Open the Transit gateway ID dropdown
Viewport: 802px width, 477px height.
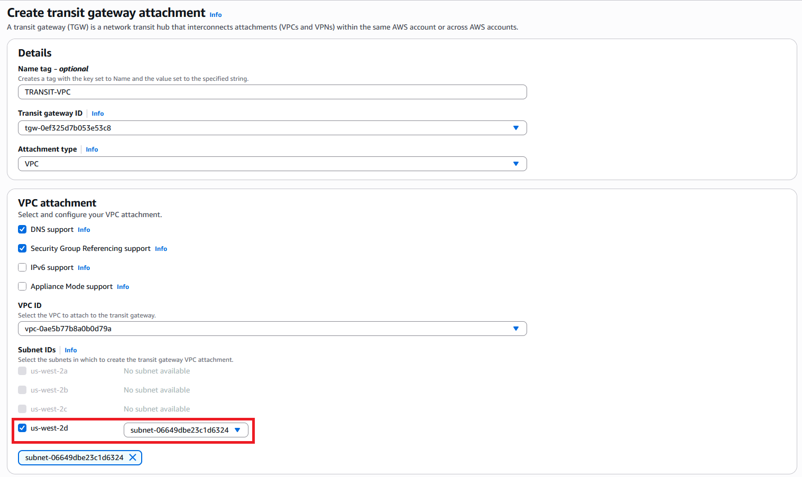pos(272,128)
